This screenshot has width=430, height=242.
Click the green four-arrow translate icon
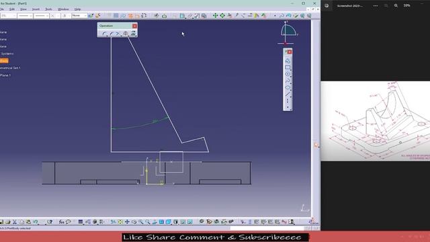[x=215, y=15]
